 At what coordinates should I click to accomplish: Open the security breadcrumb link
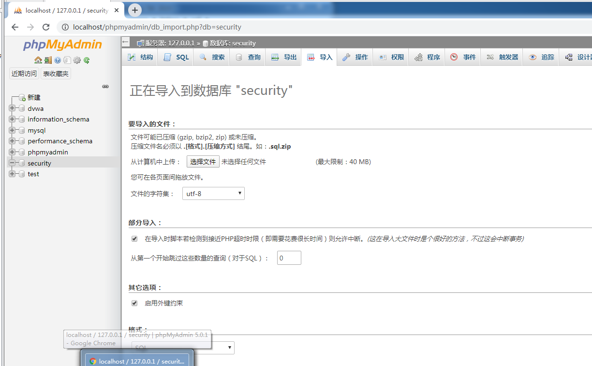(243, 43)
